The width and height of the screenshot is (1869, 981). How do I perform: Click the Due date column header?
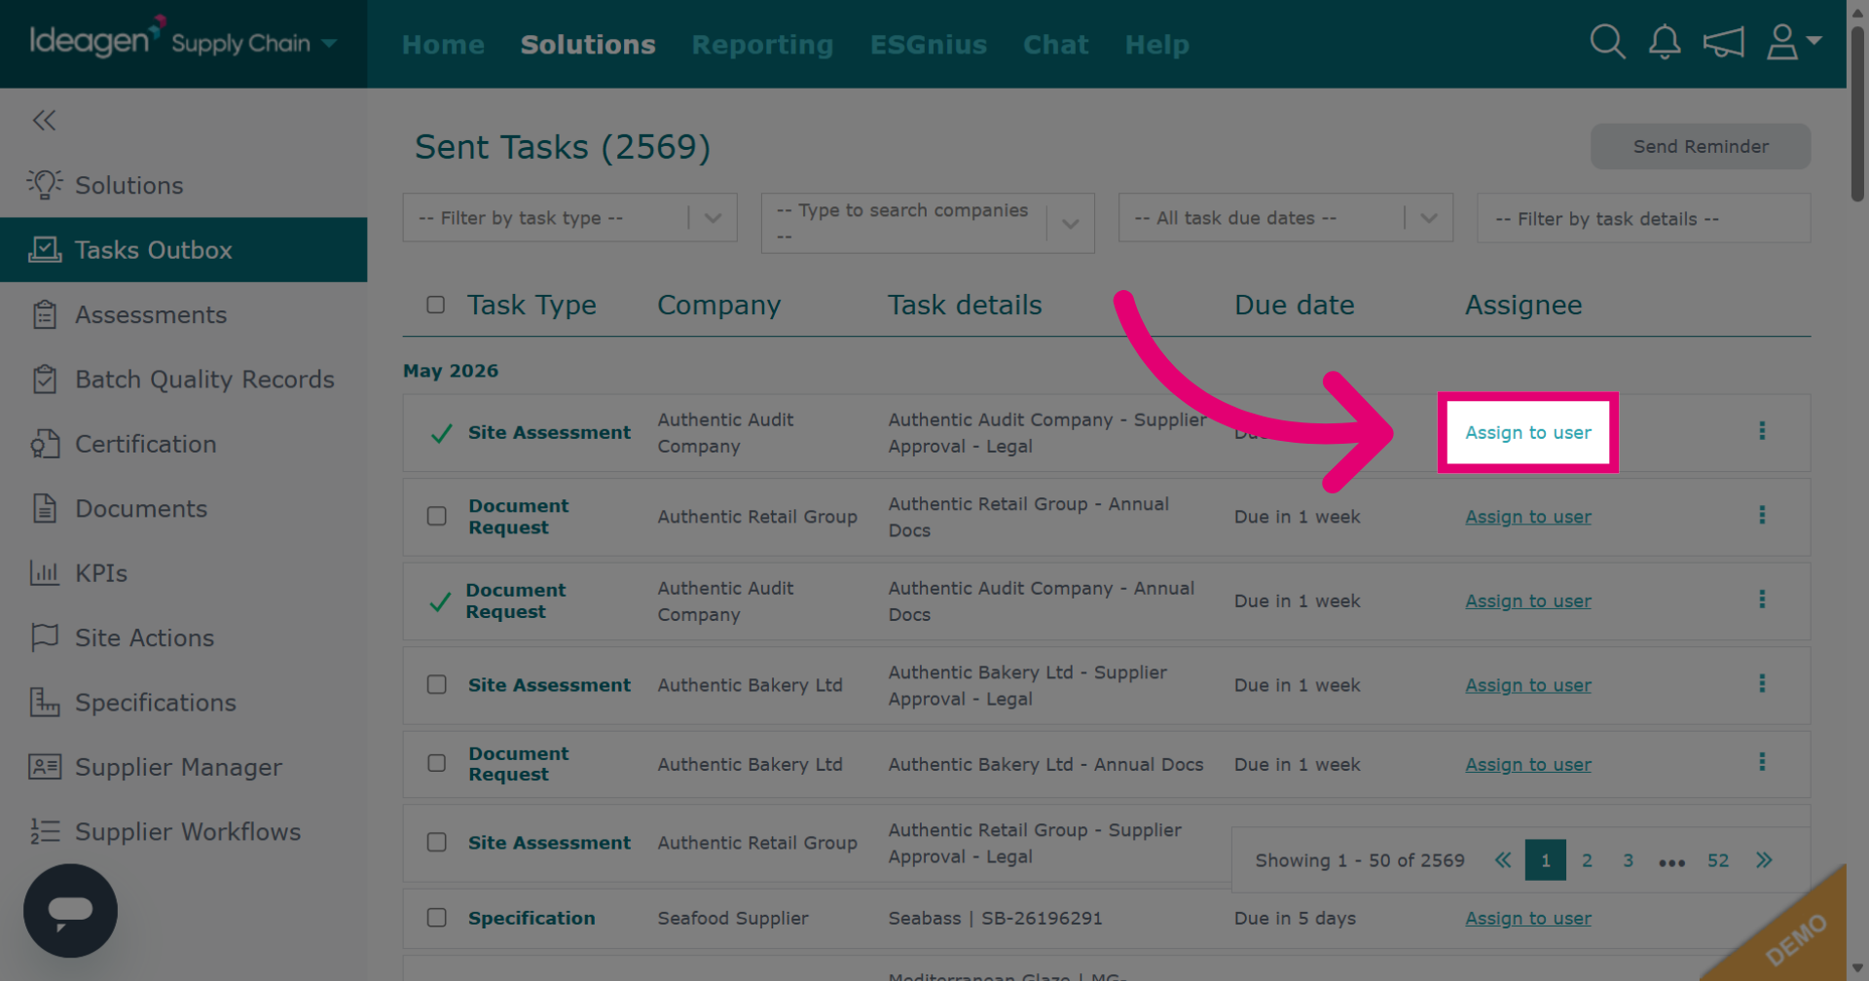pyautogui.click(x=1294, y=305)
